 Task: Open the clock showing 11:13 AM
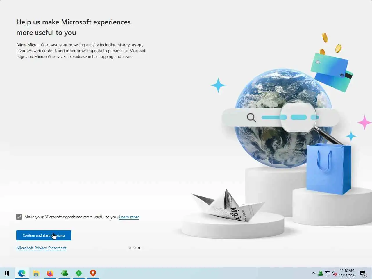(347, 273)
